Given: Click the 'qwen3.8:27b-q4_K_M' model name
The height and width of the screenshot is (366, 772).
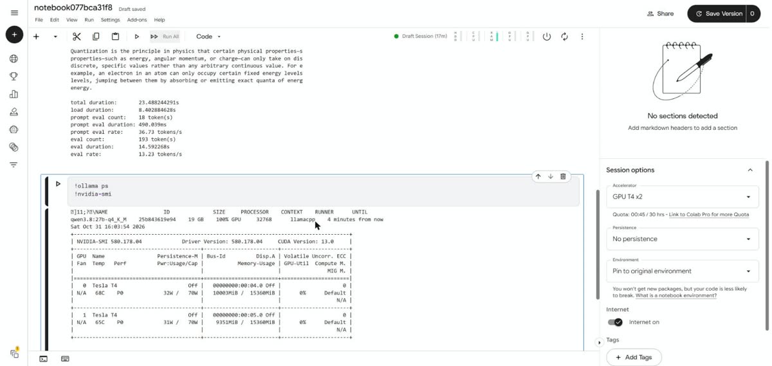Looking at the screenshot, I should click(98, 219).
